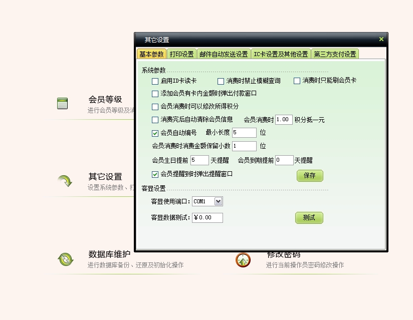Close the 其它设置 dialog window
This screenshot has height=320, width=413.
coord(381,39)
